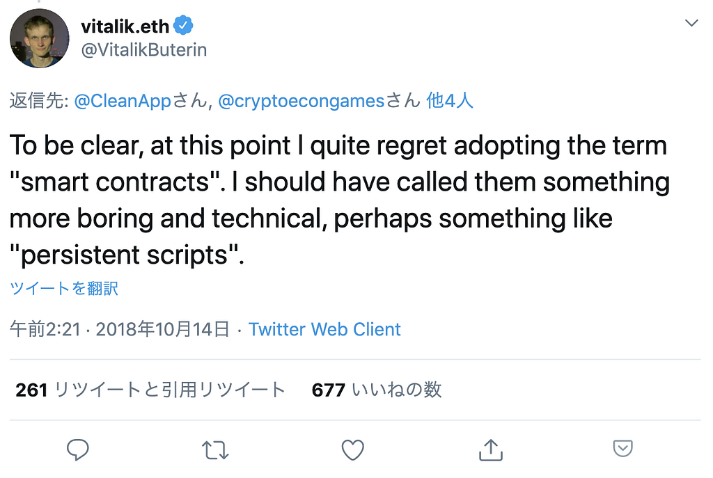713x478 pixels.
Task: Open the Twitter Web Client source link
Action: [324, 329]
